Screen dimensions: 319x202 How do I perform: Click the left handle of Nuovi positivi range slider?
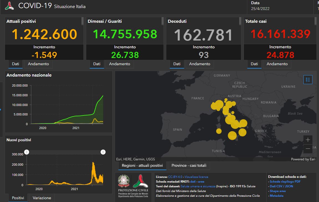point(27,152)
